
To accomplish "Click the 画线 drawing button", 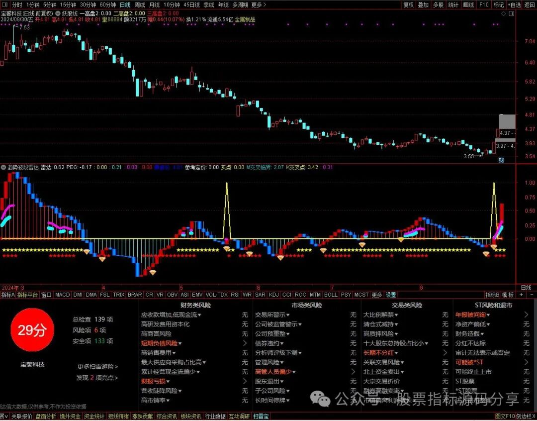I will pyautogui.click(x=468, y=5).
